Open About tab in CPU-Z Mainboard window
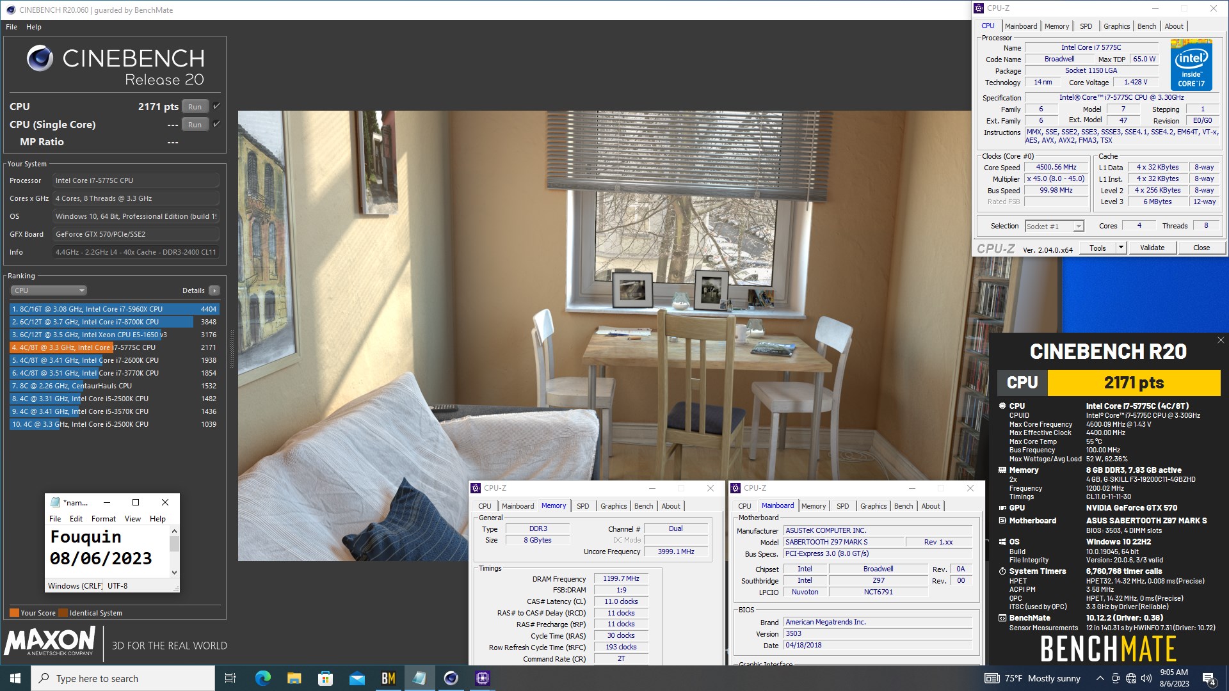This screenshot has width=1229, height=691. point(931,506)
